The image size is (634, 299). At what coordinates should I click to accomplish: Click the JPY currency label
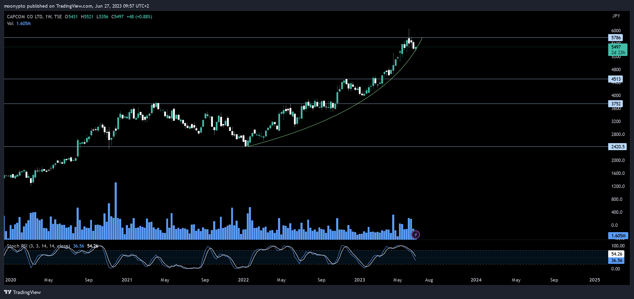pos(616,16)
